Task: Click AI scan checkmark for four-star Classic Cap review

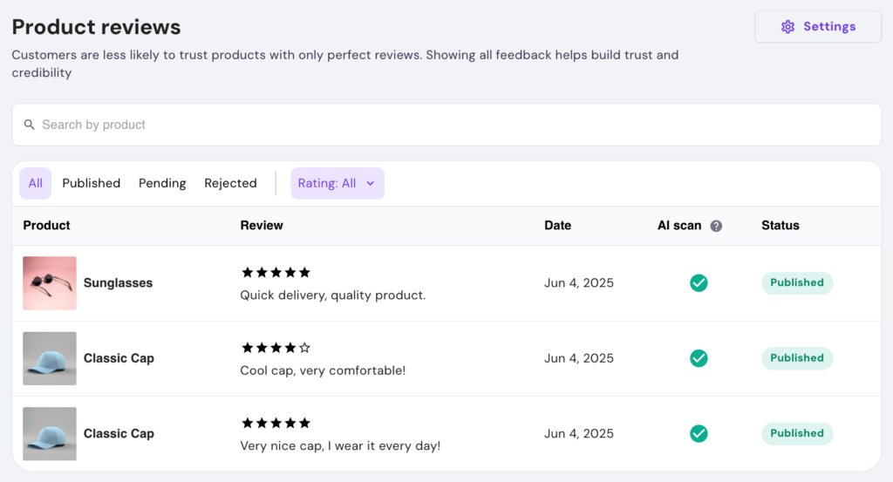Action: tap(699, 358)
